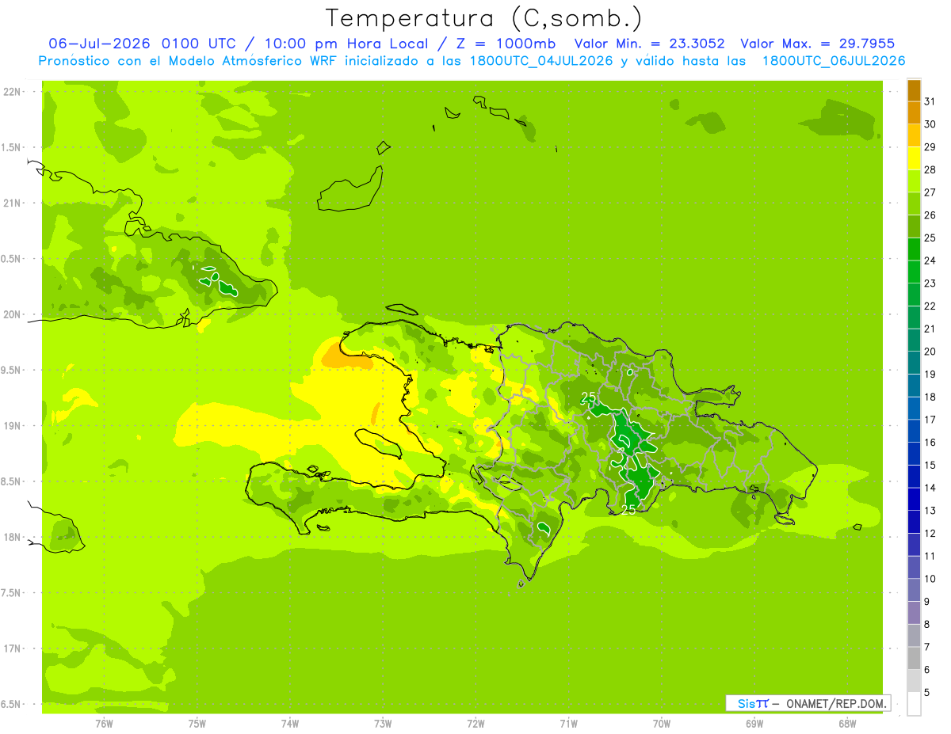
Task: Click the "71W" longitude axis label
Action: [569, 724]
